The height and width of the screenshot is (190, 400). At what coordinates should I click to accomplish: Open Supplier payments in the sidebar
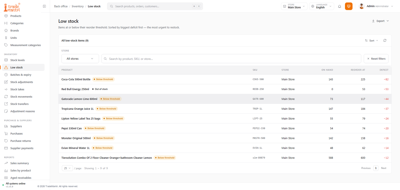[x=22, y=148]
